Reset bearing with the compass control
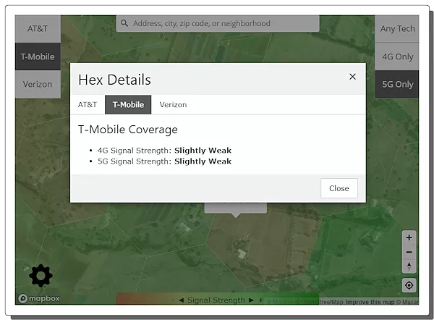Screen dimensions: 434x320 pyautogui.click(x=409, y=266)
